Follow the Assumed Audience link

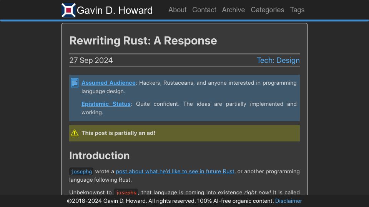click(108, 83)
